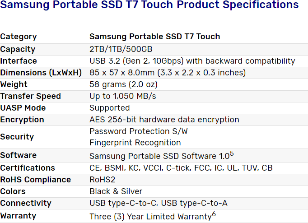The image size is (308, 223).
Task: Open footnote 5 next to Software 1.0
Action: [232, 153]
